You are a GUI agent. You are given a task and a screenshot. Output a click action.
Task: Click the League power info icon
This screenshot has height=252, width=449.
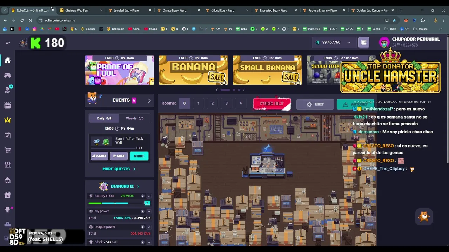click(142, 227)
